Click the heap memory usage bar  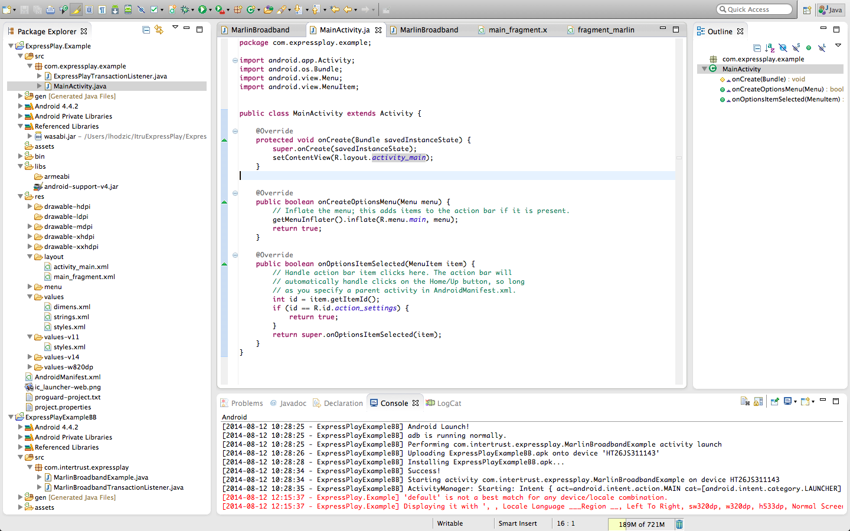coord(641,524)
